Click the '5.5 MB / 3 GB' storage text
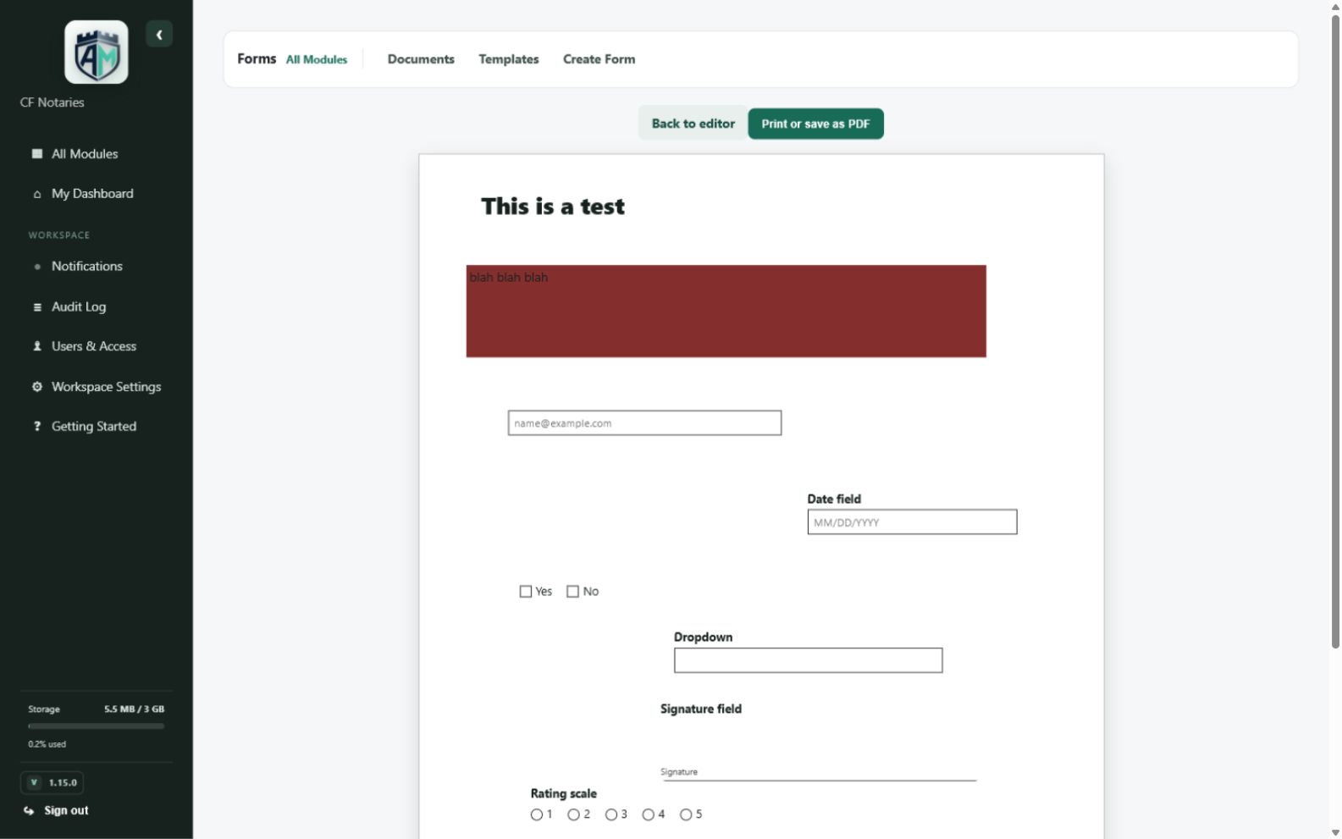 coord(135,709)
